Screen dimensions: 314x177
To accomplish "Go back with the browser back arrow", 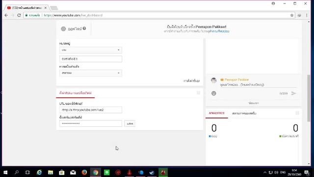I will [x=6, y=15].
